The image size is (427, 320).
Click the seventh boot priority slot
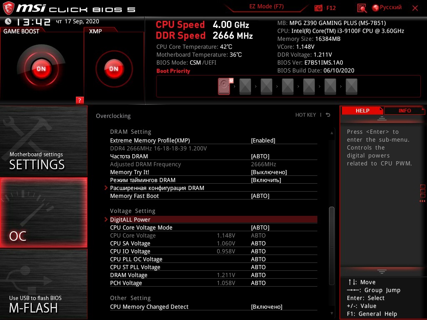tap(351, 87)
